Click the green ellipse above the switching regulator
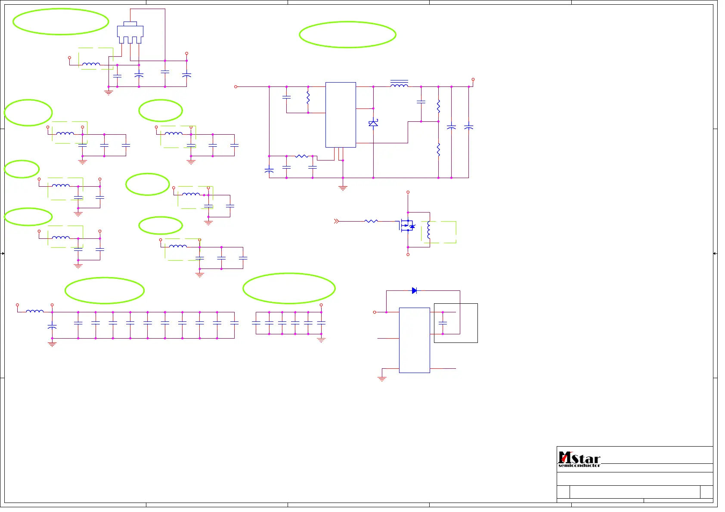This screenshot has width=725, height=512. [x=347, y=34]
